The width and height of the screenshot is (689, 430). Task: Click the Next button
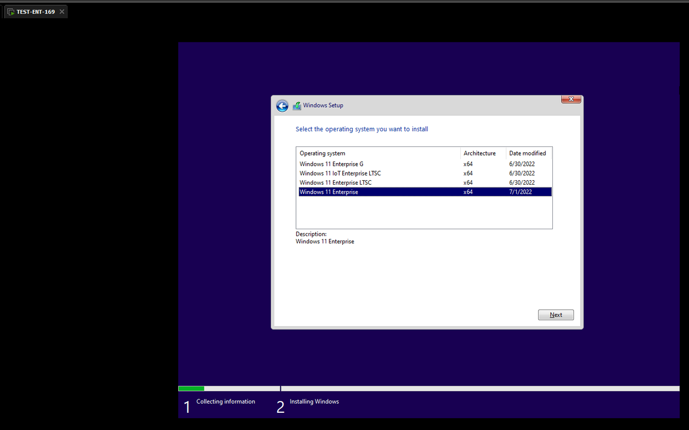click(556, 315)
